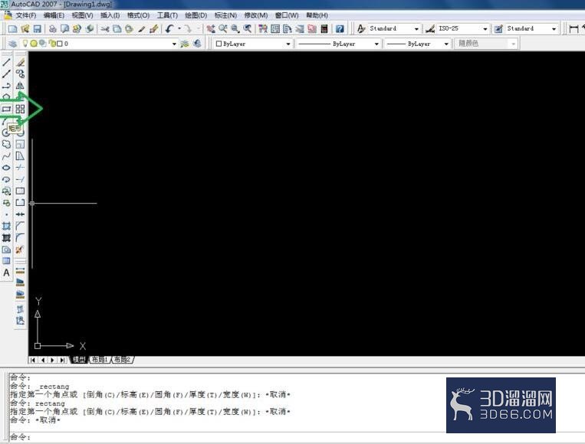Select the Chamfer modify tool
Image resolution: width=585 pixels, height=444 pixels.
20,226
